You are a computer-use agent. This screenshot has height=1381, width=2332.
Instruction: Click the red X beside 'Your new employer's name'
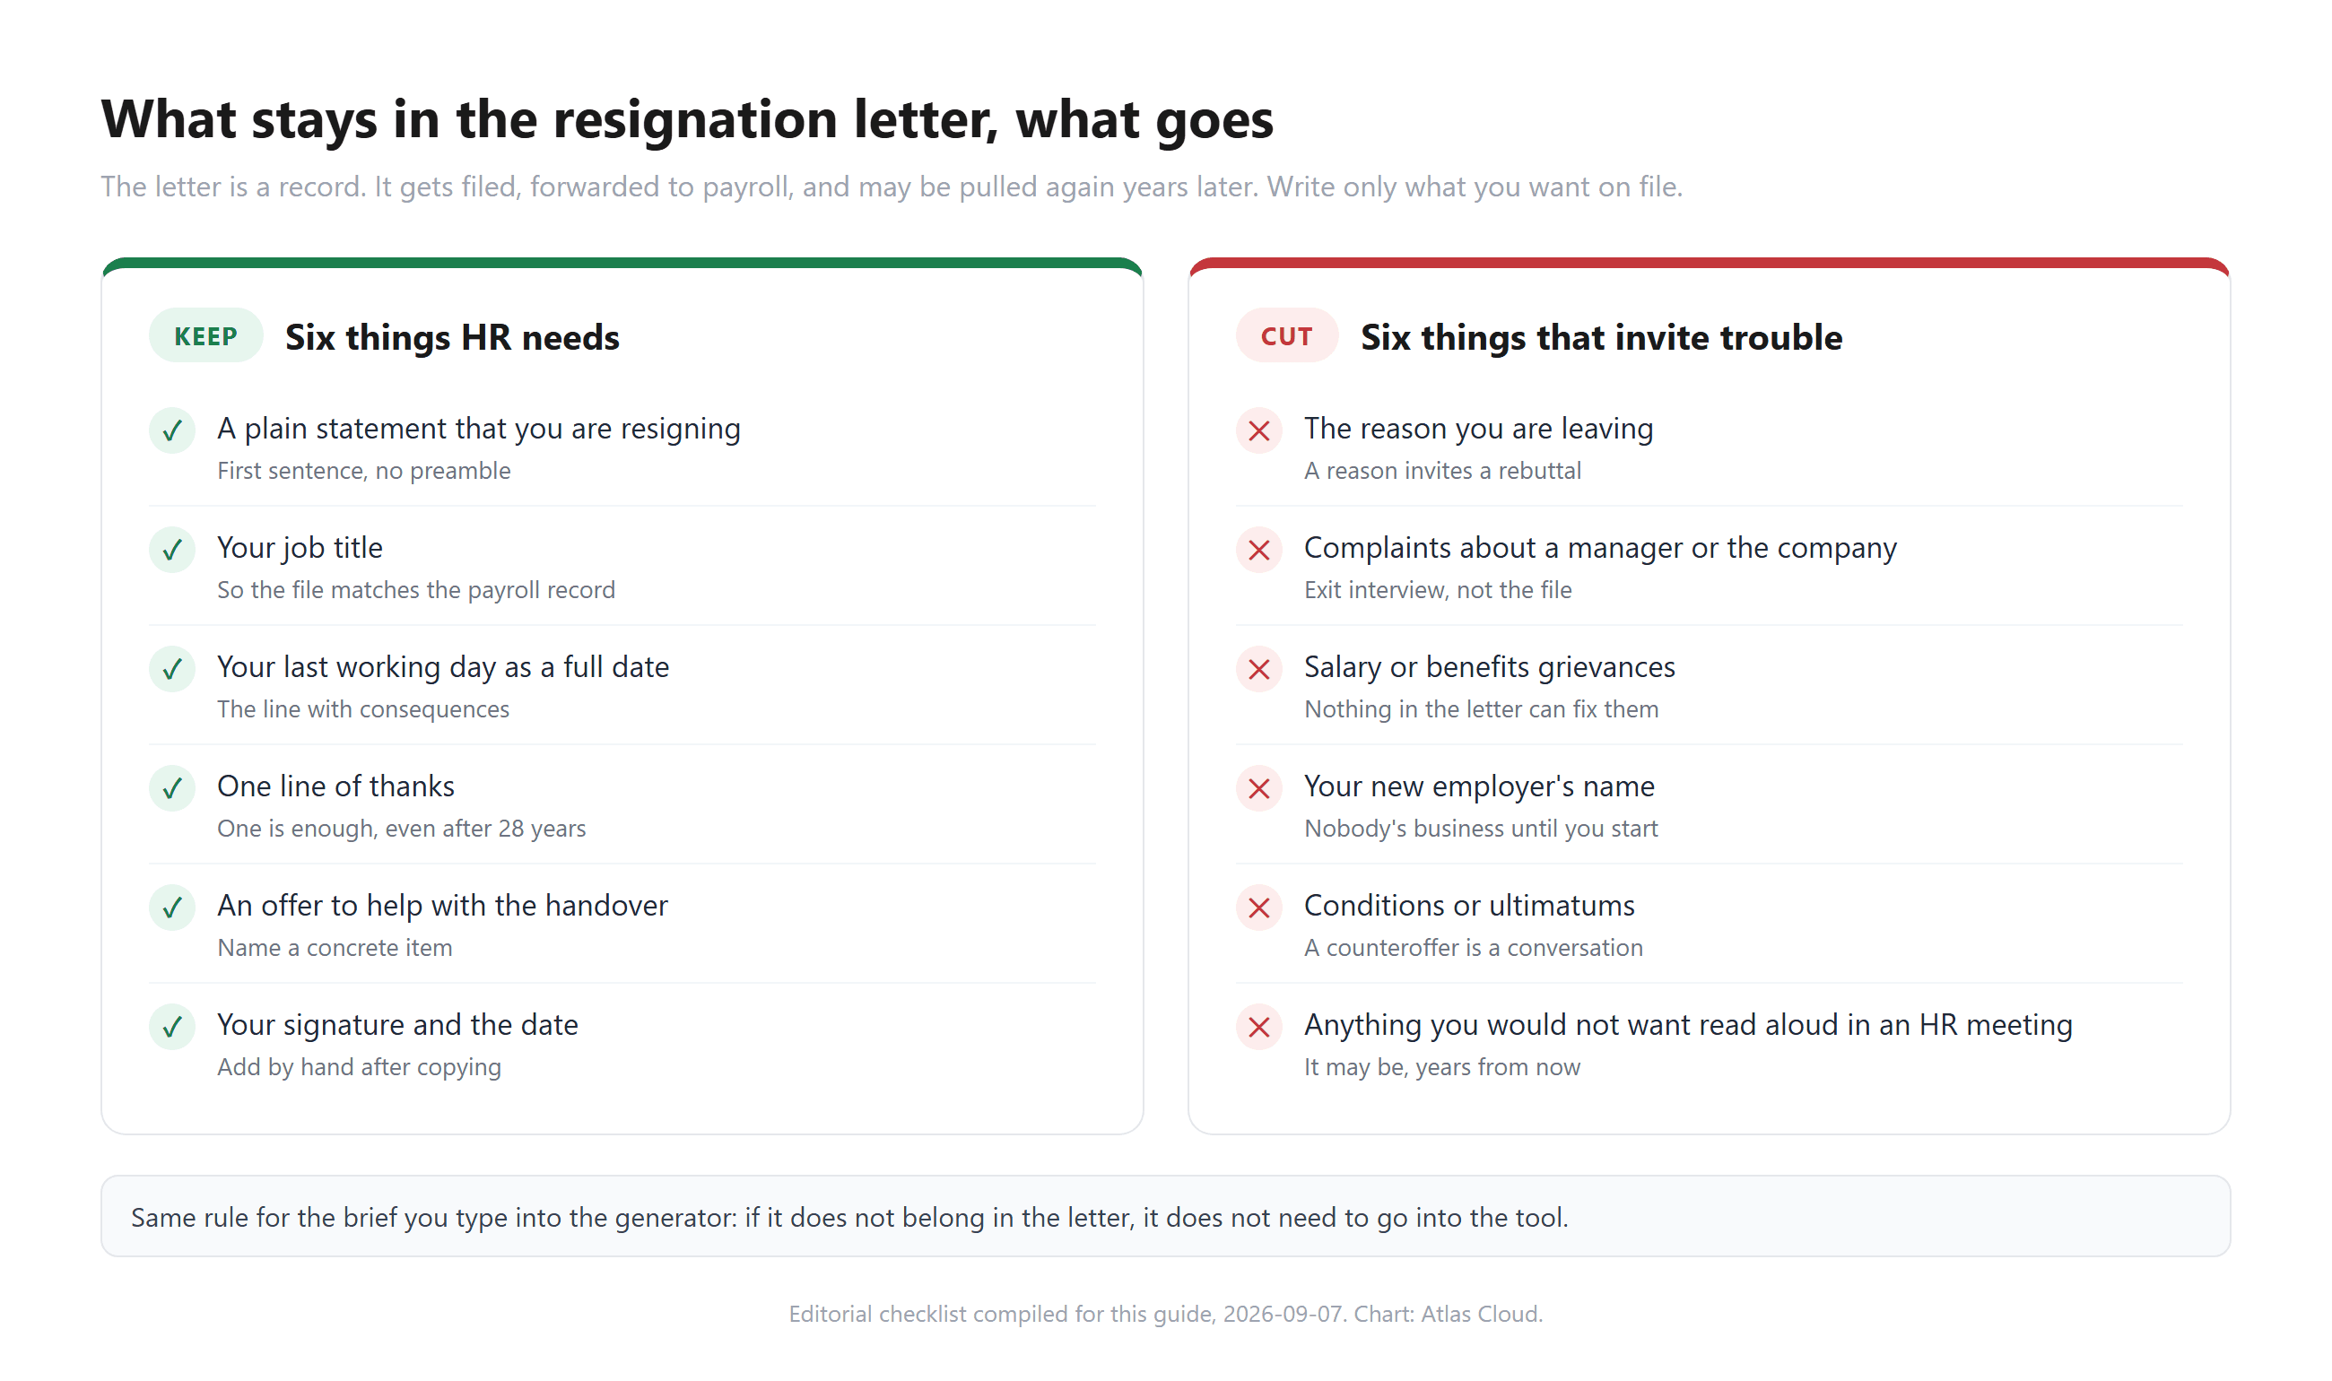tap(1259, 788)
